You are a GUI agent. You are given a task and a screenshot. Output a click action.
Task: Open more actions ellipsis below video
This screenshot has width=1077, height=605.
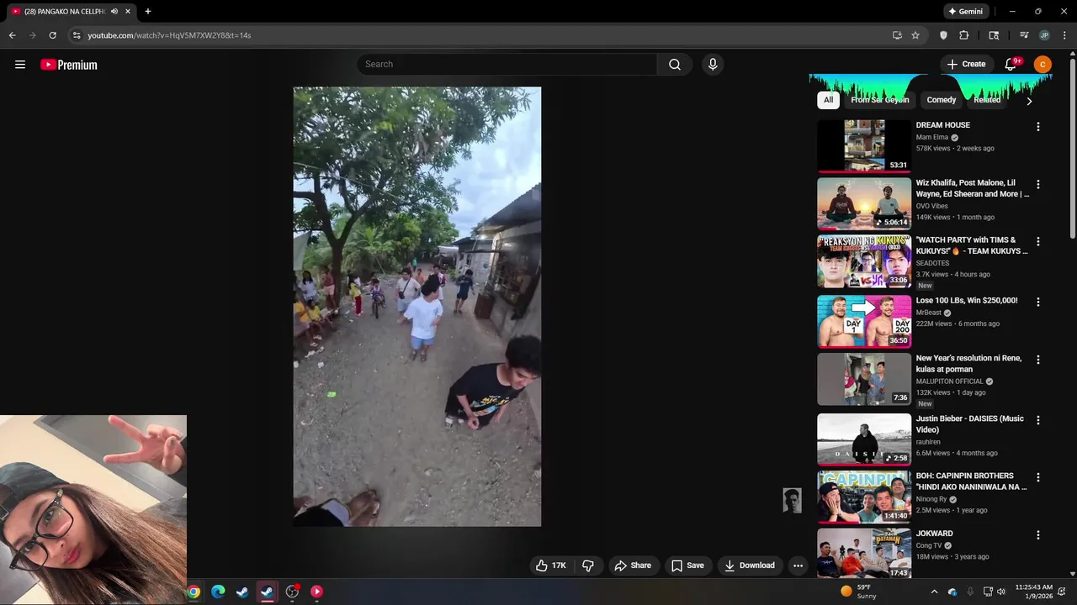pyautogui.click(x=798, y=566)
